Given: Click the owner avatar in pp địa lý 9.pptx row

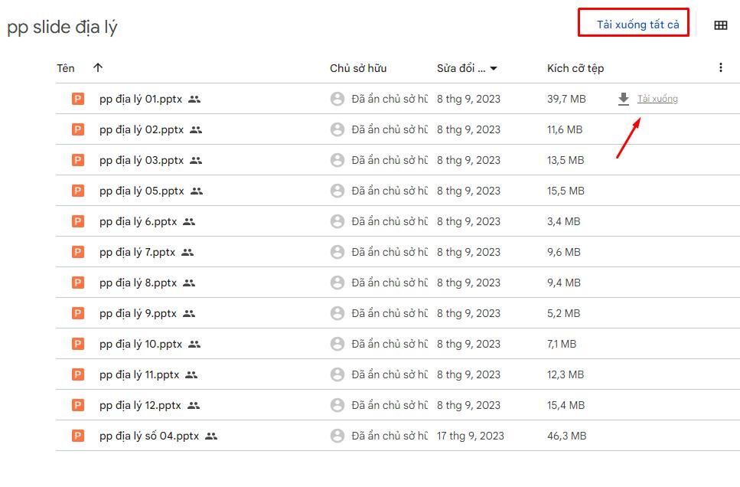Looking at the screenshot, I should point(337,313).
